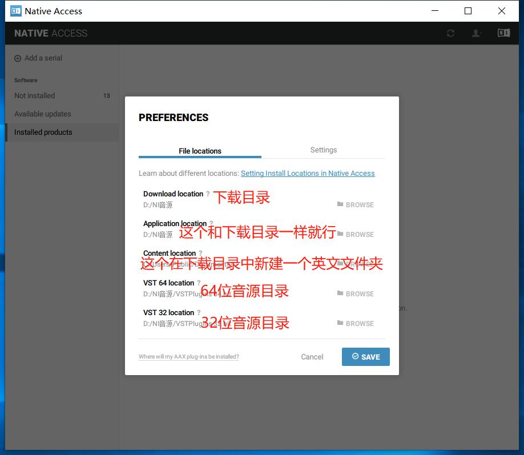Open the user account icon
The width and height of the screenshot is (524, 455).
pos(476,33)
